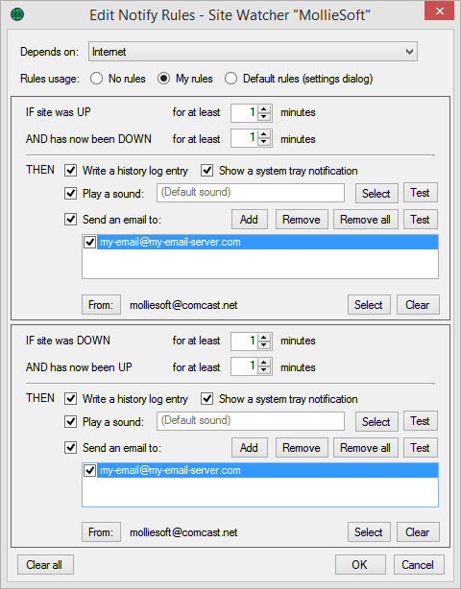Click the 'Clear all' button
Screen dimensions: 461x589
[45, 565]
